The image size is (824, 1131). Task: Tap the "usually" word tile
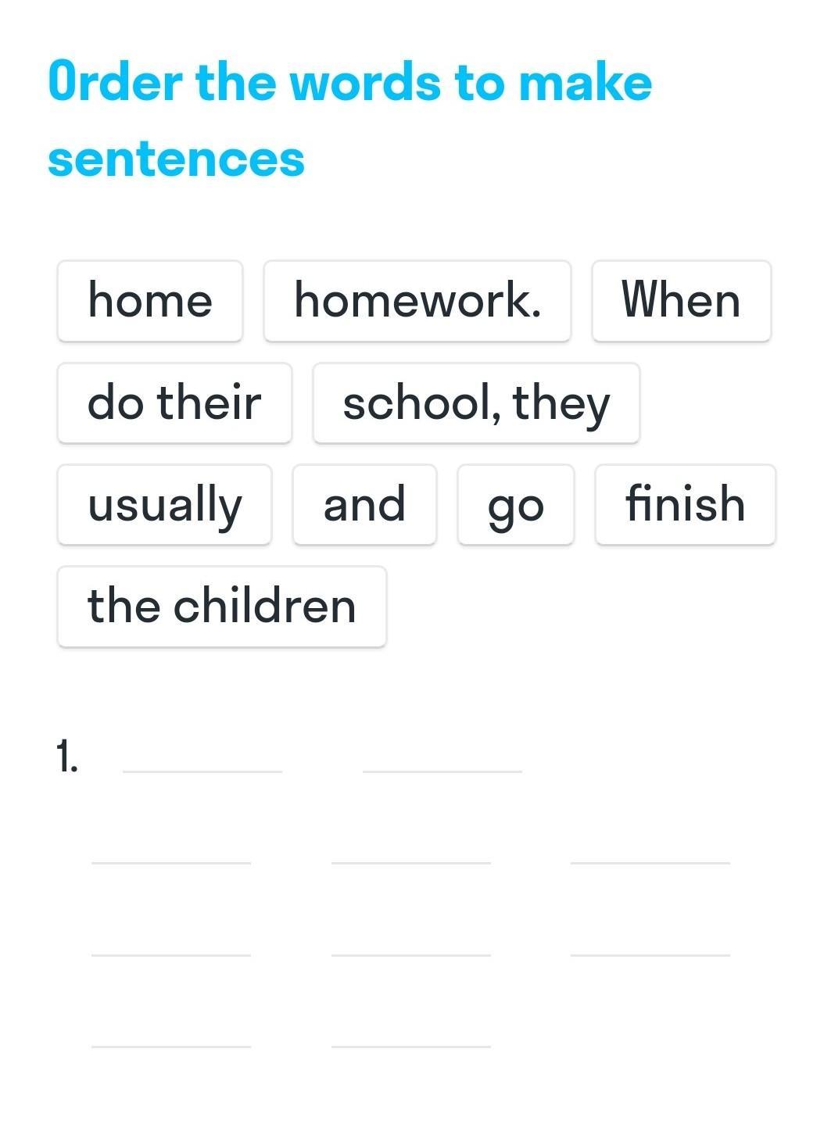(x=164, y=504)
